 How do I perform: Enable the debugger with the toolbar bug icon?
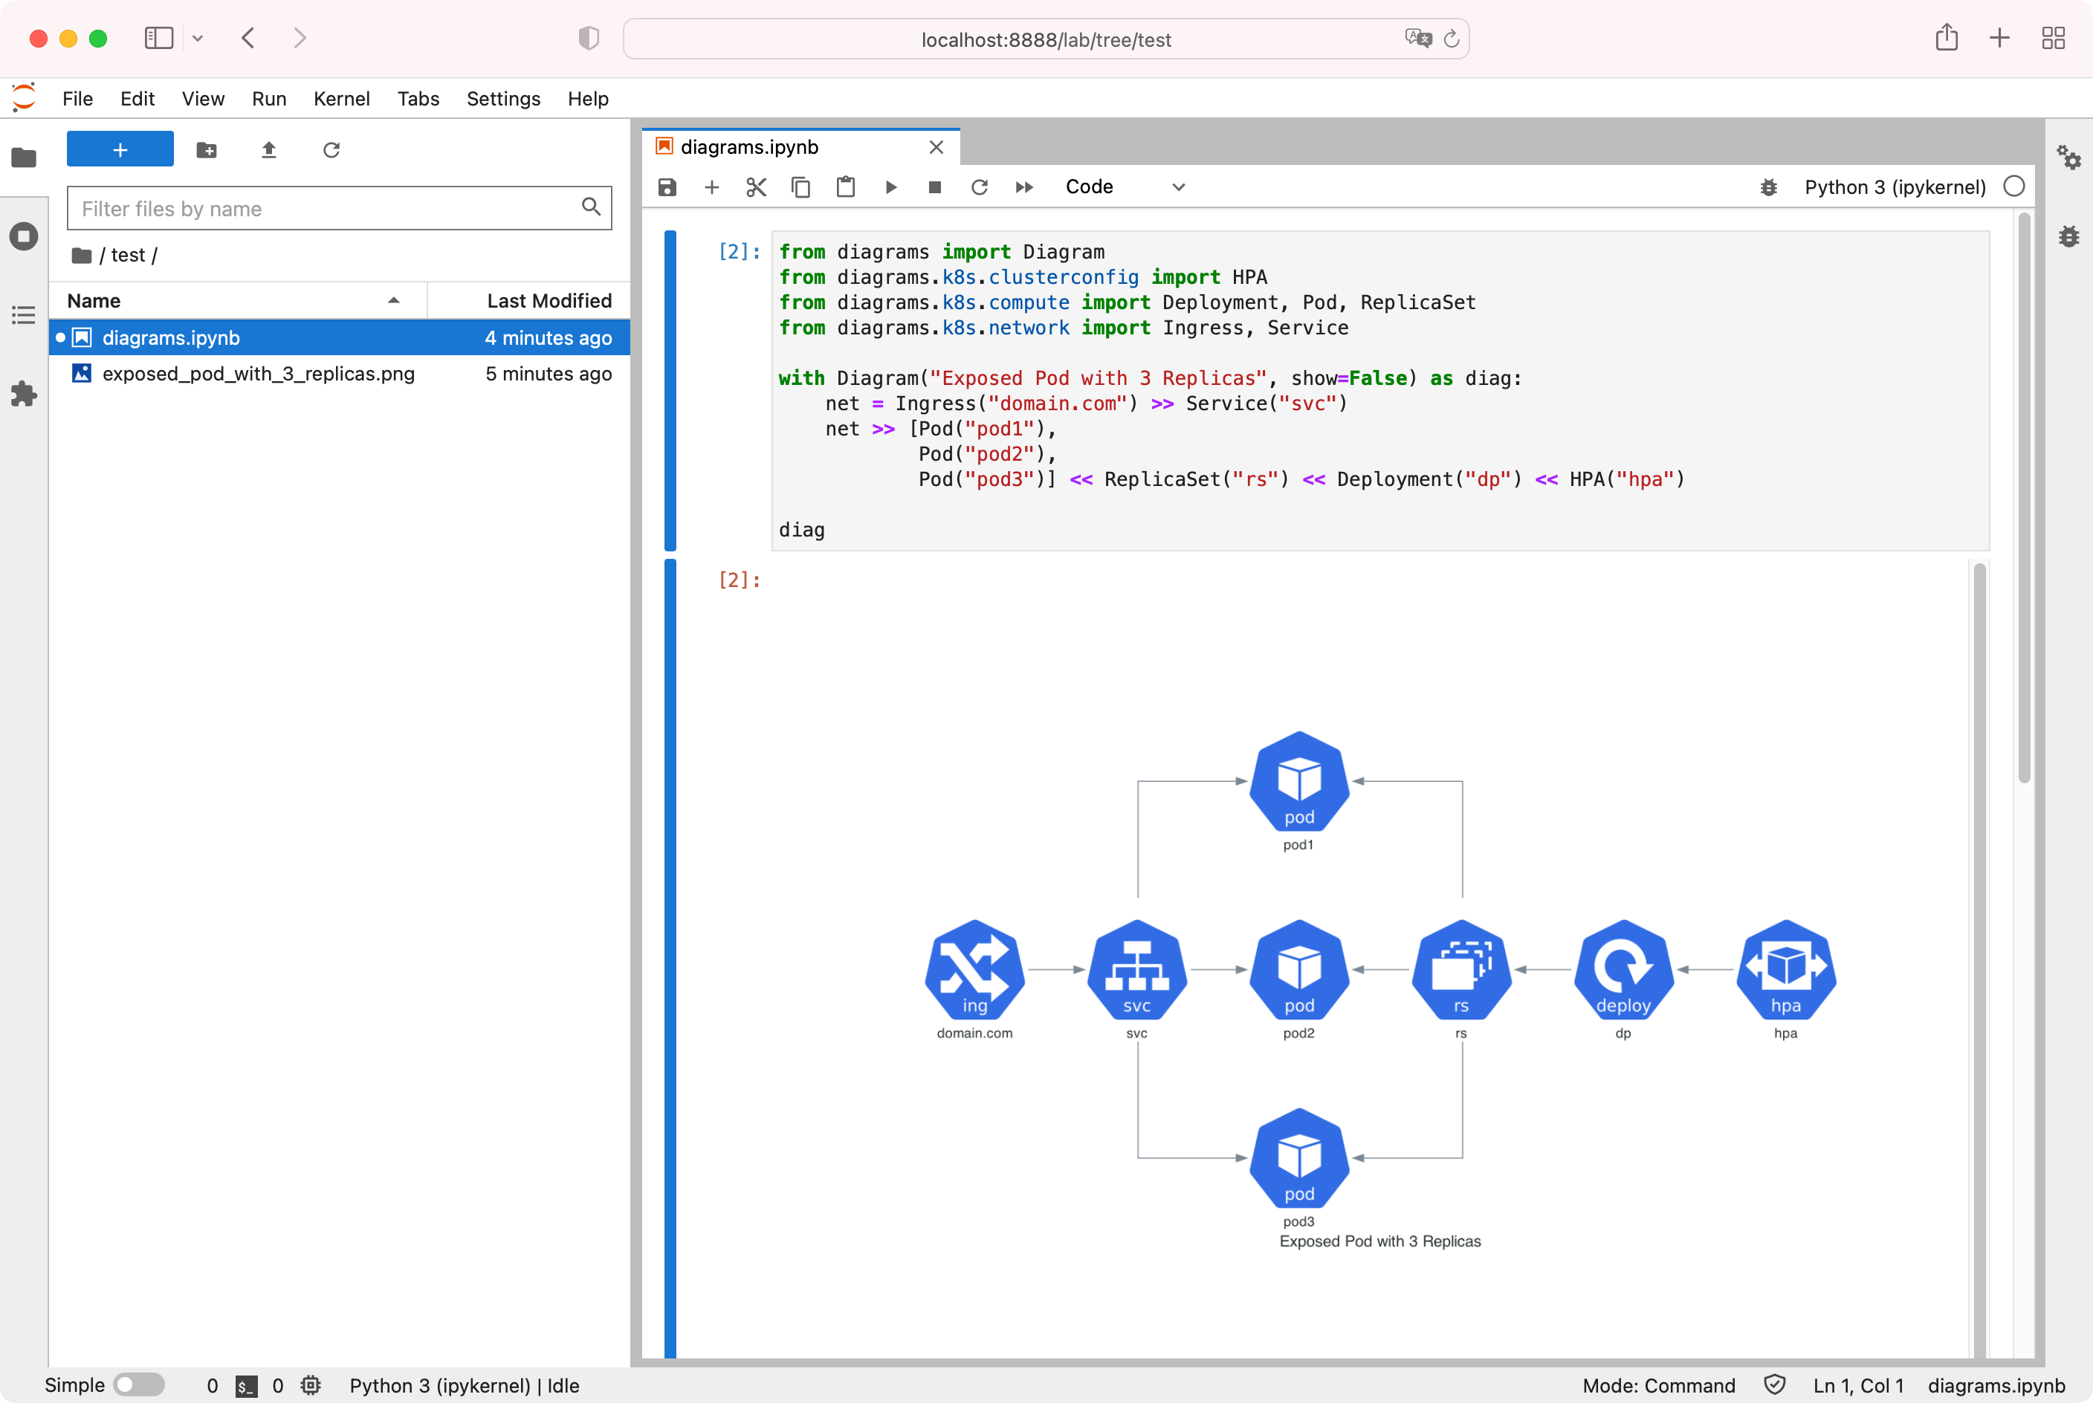click(1768, 187)
